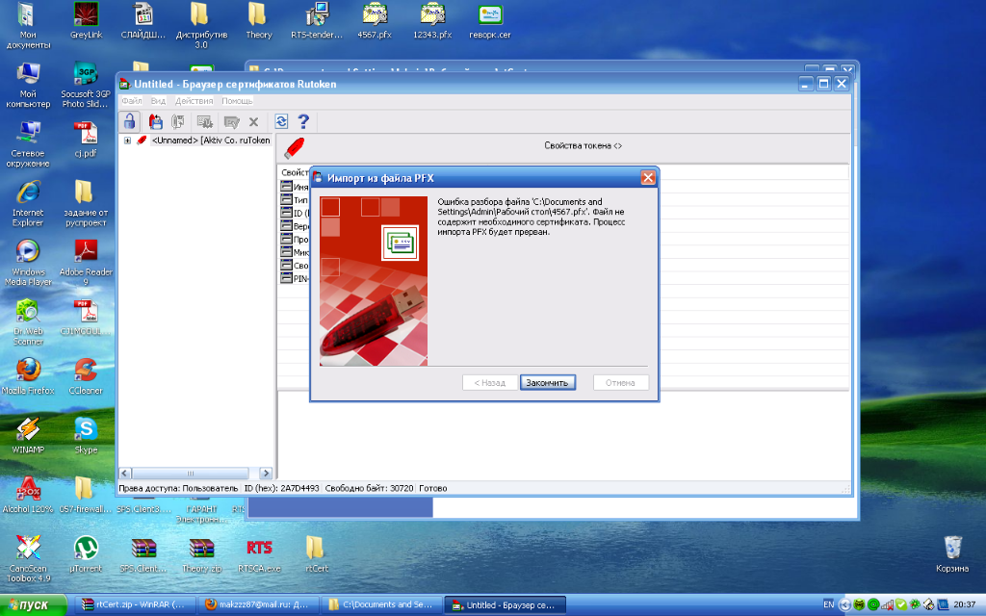Close the Импорт из файла PFX dialog
The height and width of the screenshot is (616, 986).
(x=648, y=177)
